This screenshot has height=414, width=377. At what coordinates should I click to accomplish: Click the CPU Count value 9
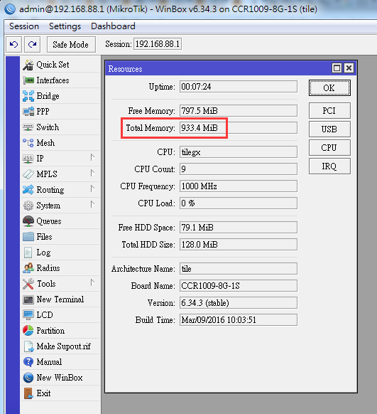[239, 169]
